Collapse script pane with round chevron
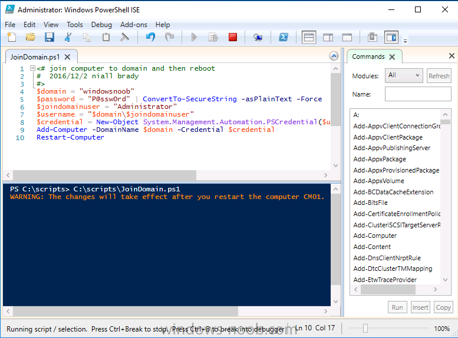This screenshot has width=458, height=338. pos(334,56)
